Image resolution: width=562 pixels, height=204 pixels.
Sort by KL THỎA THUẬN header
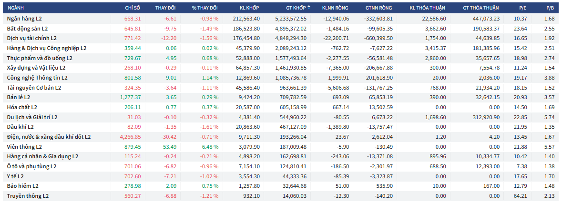click(x=428, y=8)
